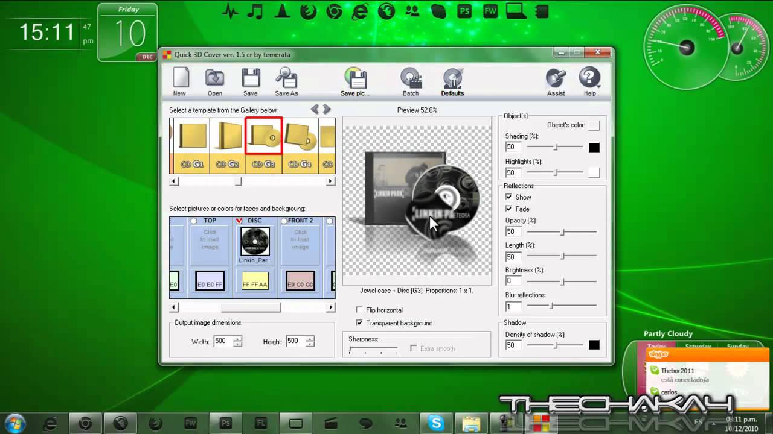Increase output Height with up arrow

pyautogui.click(x=310, y=339)
